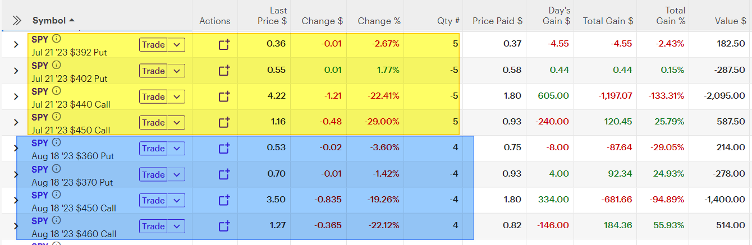Expand the Jul 21 $402 Put row

(16, 71)
